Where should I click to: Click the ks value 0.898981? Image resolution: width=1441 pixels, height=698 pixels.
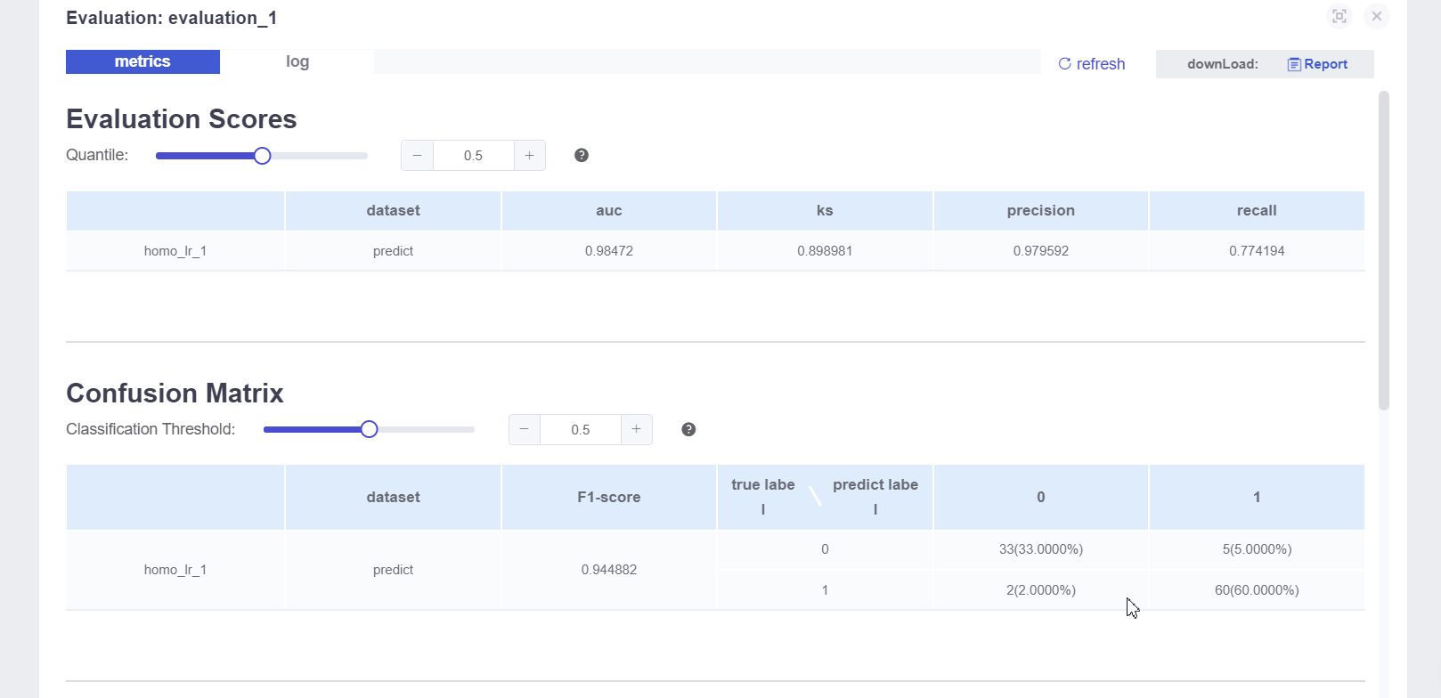click(x=825, y=251)
